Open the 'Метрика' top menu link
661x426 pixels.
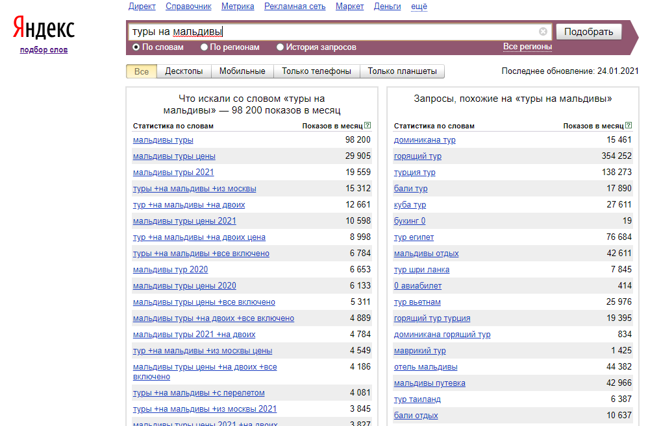tap(238, 6)
